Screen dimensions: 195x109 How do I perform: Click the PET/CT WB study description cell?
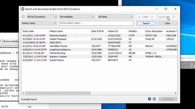point(151,35)
